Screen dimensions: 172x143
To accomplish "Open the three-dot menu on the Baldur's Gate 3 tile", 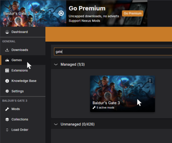I will 150,81.
